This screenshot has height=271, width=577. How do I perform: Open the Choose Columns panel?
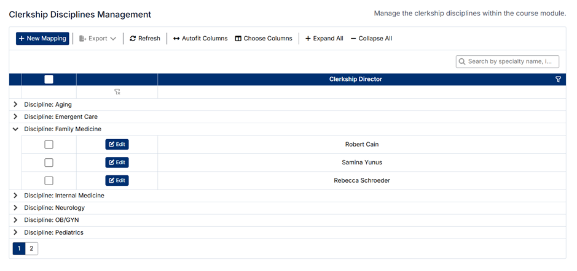(264, 39)
